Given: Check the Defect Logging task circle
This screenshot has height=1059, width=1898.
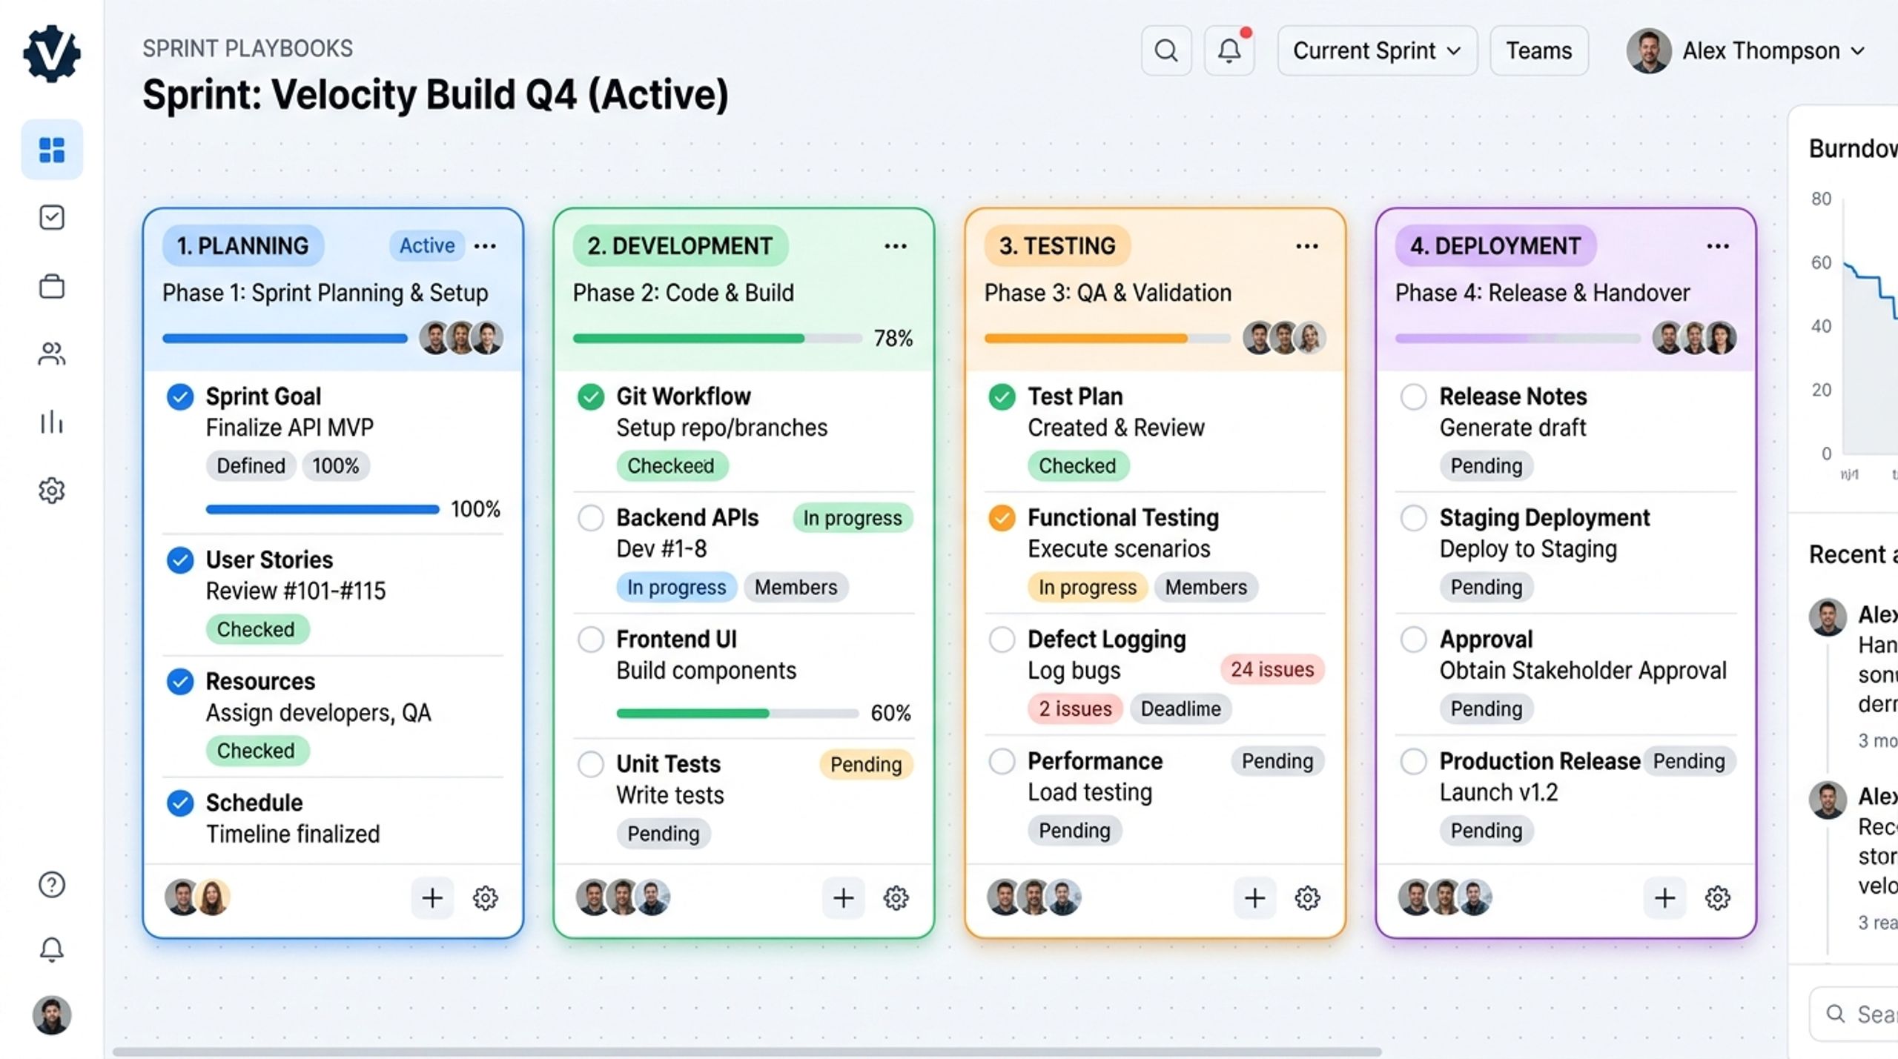Looking at the screenshot, I should click(x=1002, y=640).
